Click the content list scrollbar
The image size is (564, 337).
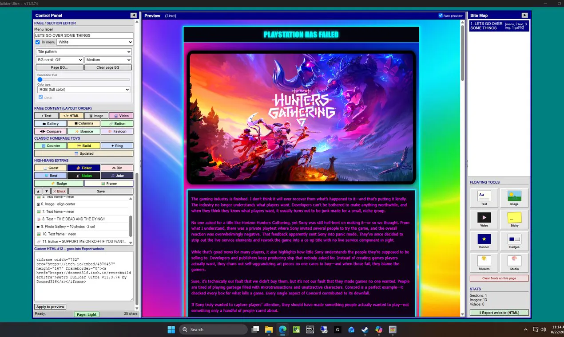click(131, 226)
